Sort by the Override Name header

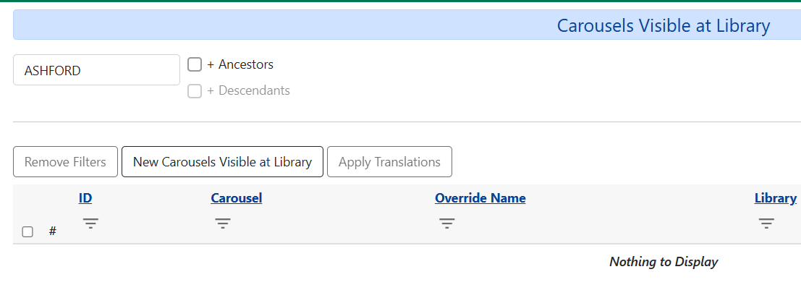point(480,198)
